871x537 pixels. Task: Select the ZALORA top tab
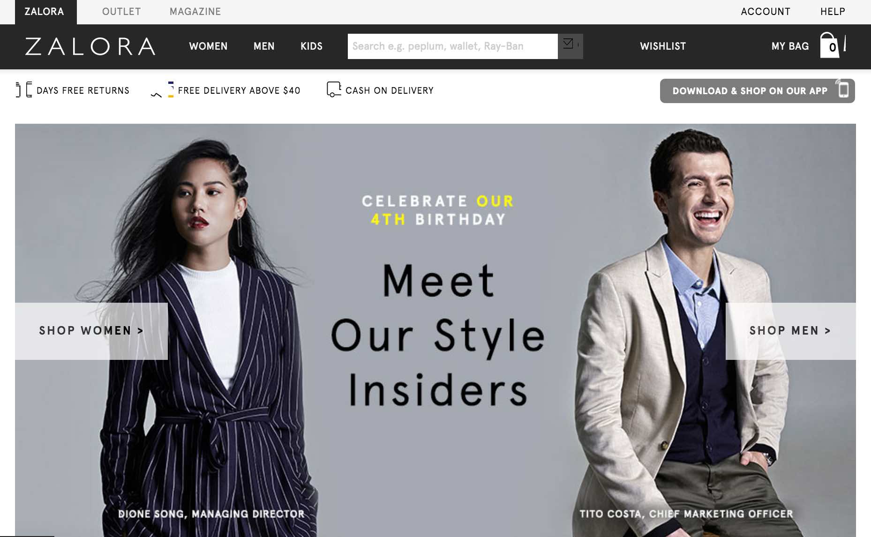pos(45,12)
